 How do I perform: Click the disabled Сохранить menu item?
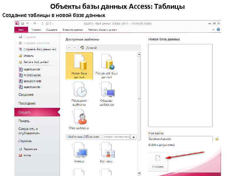27,37
